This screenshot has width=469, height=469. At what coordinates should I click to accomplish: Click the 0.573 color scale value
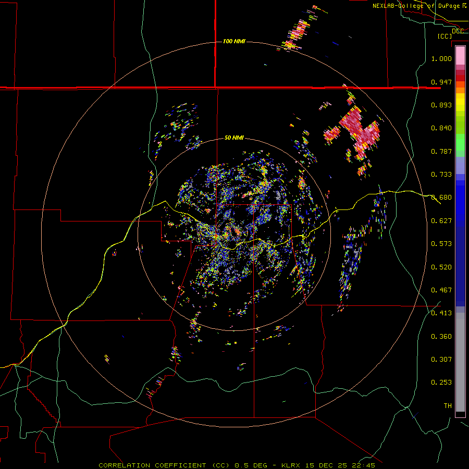point(441,244)
